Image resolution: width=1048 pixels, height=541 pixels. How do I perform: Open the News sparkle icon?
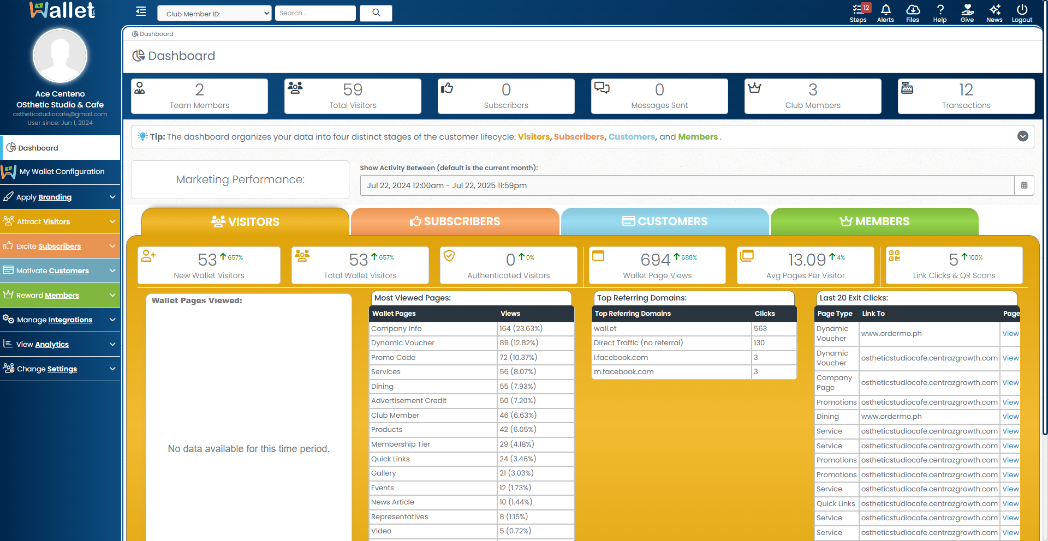pyautogui.click(x=995, y=13)
